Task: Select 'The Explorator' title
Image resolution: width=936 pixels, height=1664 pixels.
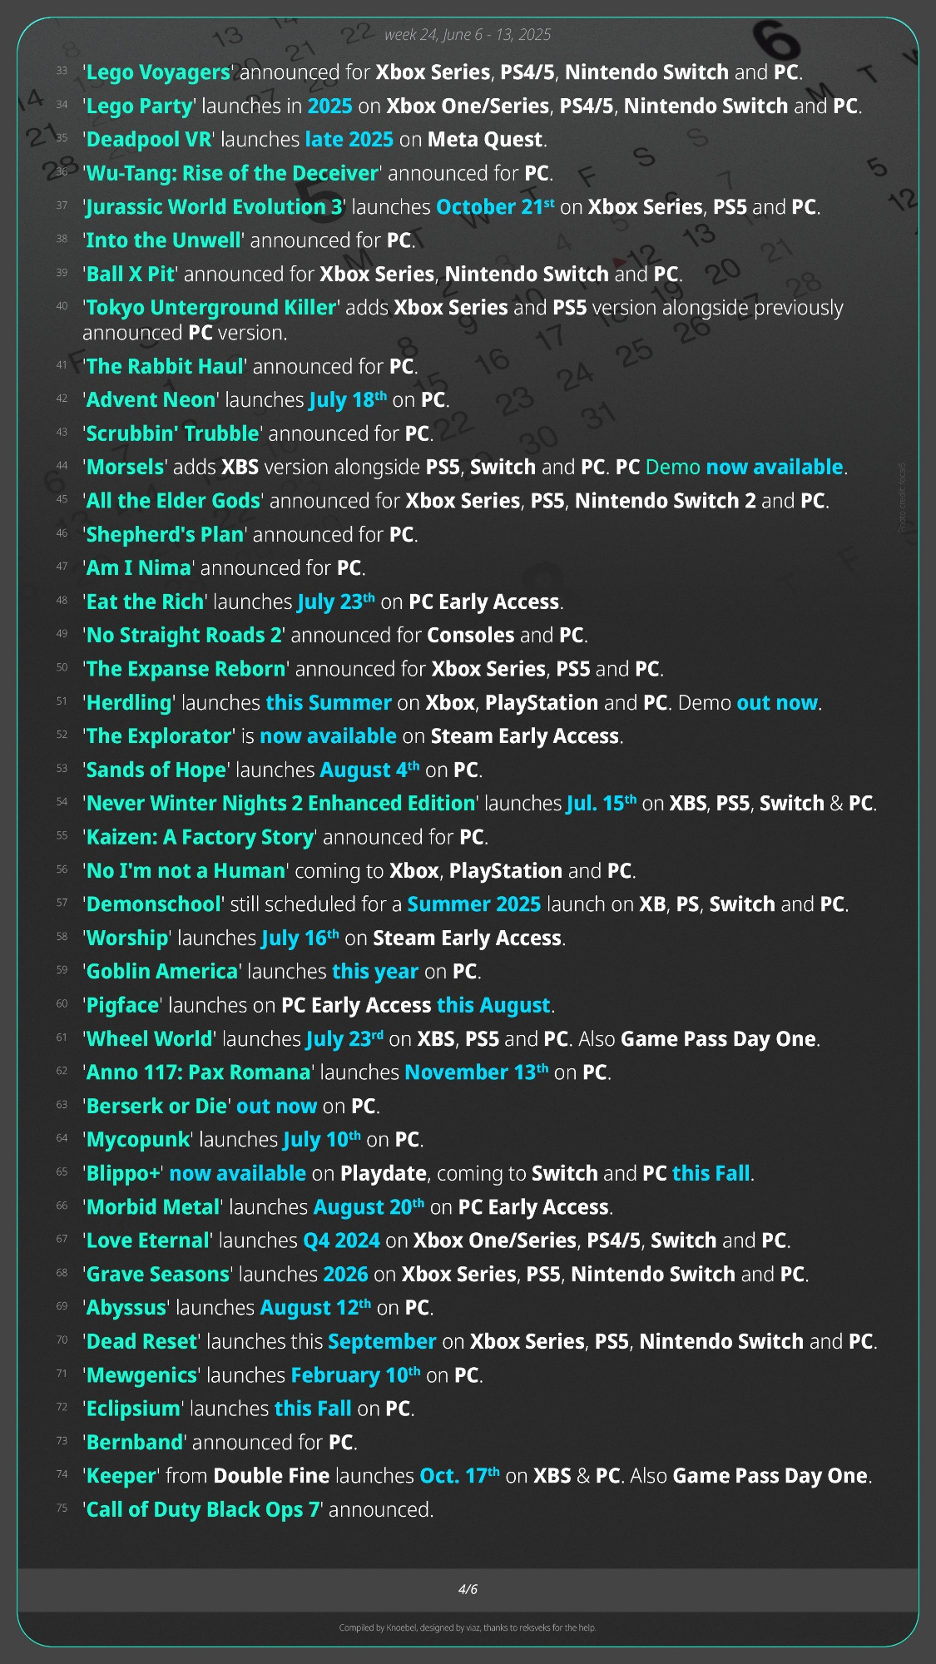Action: click(x=160, y=736)
